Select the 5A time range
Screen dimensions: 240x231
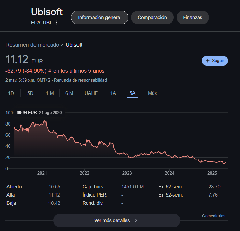pyautogui.click(x=132, y=93)
